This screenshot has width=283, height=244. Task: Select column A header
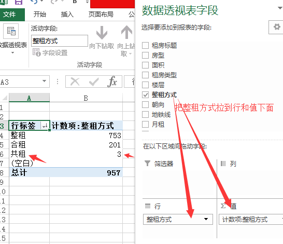coord(29,98)
